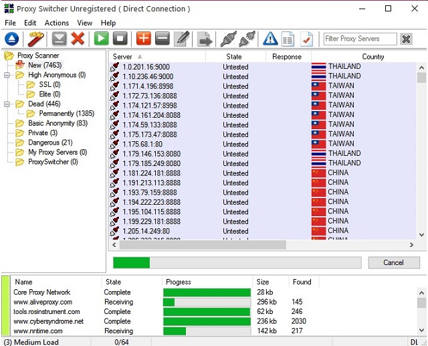
Task: Select the ProxySwitcher (0) folder
Action: tap(53, 162)
